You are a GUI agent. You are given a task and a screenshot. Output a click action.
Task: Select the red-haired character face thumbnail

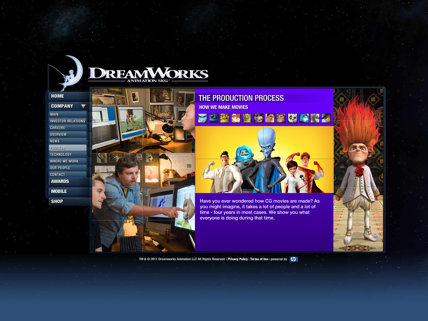point(236,118)
